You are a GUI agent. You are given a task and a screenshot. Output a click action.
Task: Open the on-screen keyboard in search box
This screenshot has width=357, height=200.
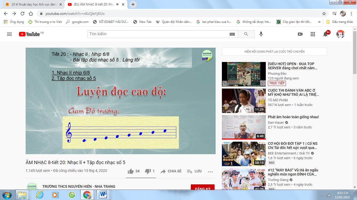(x=232, y=34)
